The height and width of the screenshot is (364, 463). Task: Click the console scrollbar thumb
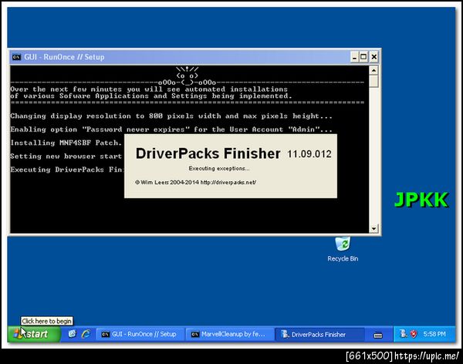coord(373,81)
